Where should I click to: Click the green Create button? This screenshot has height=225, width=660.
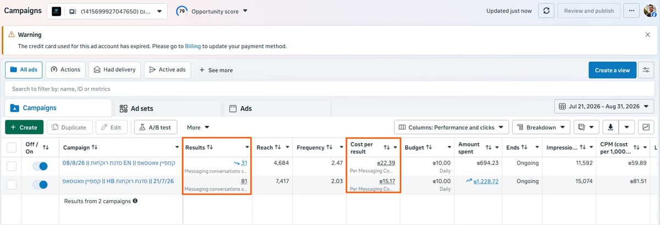(24, 127)
